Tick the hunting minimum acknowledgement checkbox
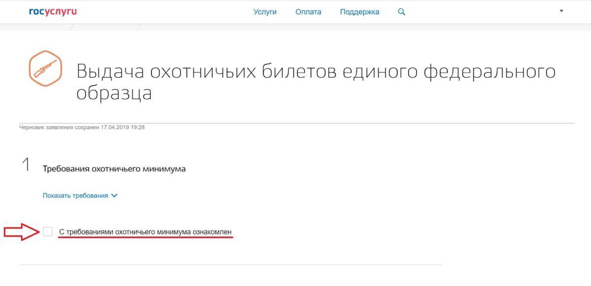The image size is (591, 286). coord(48,231)
